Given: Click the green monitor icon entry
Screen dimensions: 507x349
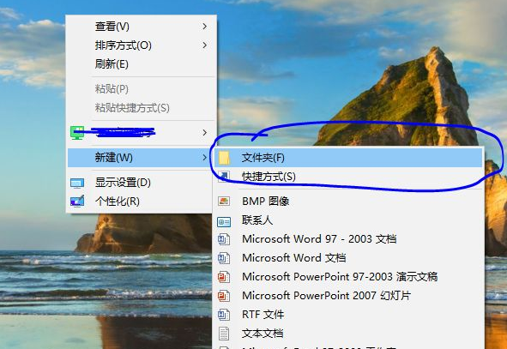Looking at the screenshot, I should tap(77, 133).
